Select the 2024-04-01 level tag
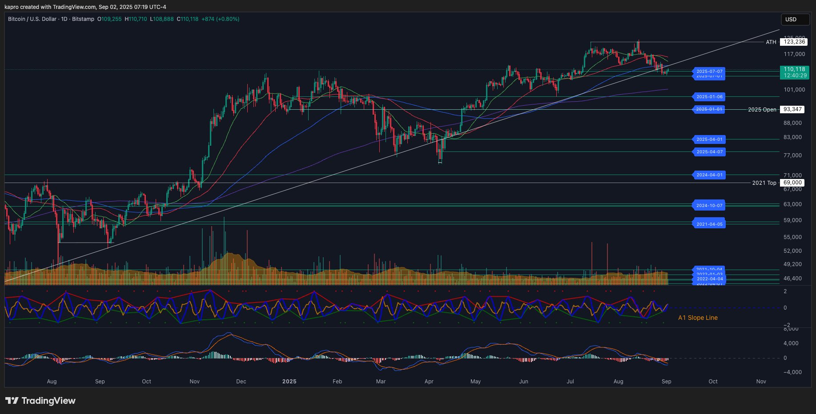The width and height of the screenshot is (816, 414). 709,175
